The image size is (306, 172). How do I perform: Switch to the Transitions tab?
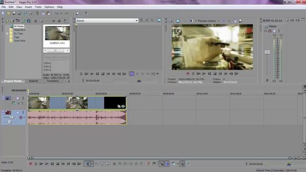53,81
